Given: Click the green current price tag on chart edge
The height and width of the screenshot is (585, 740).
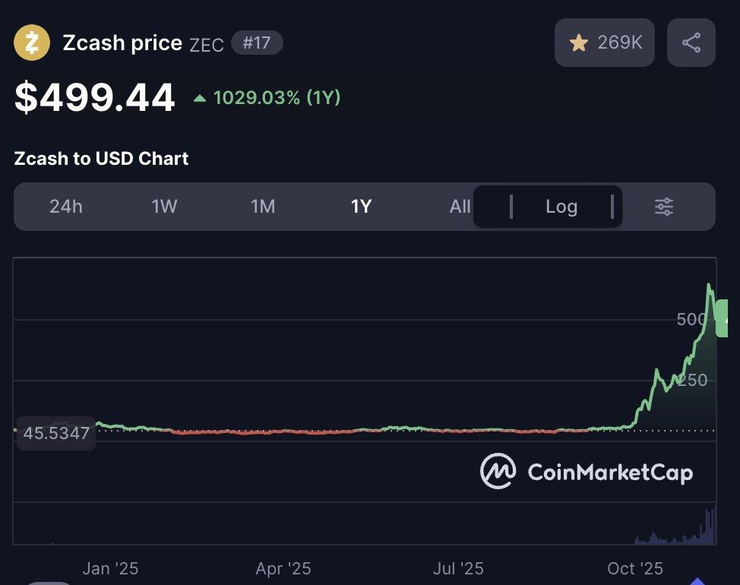Looking at the screenshot, I should [x=721, y=318].
